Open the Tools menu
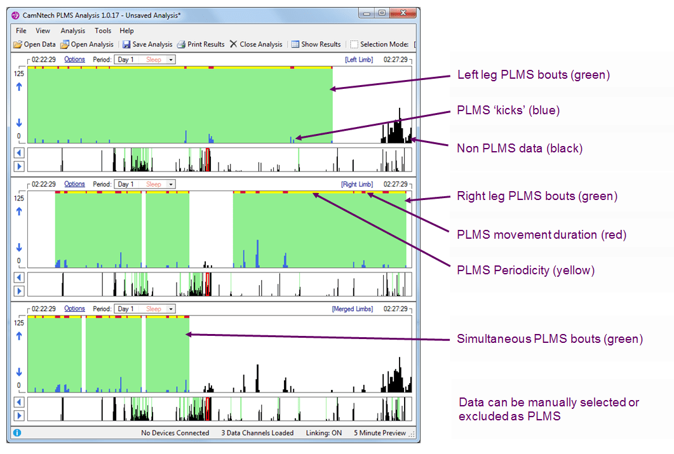This screenshot has height=454, width=674. [x=103, y=30]
